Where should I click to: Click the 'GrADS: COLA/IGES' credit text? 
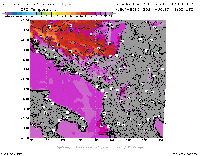click(x=11, y=154)
